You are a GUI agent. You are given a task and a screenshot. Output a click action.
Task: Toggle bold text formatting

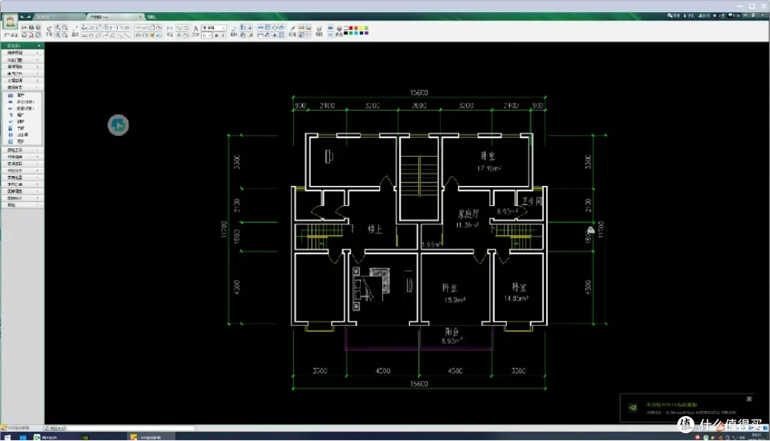coord(217,36)
